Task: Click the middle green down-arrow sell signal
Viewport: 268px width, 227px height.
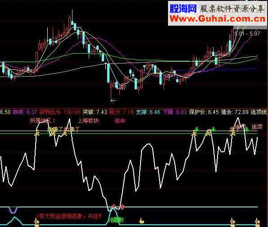Action: (213, 129)
